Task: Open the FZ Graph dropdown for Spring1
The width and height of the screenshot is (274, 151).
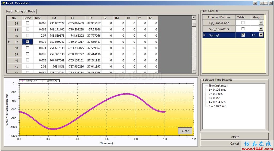Action: pyautogui.click(x=261, y=35)
